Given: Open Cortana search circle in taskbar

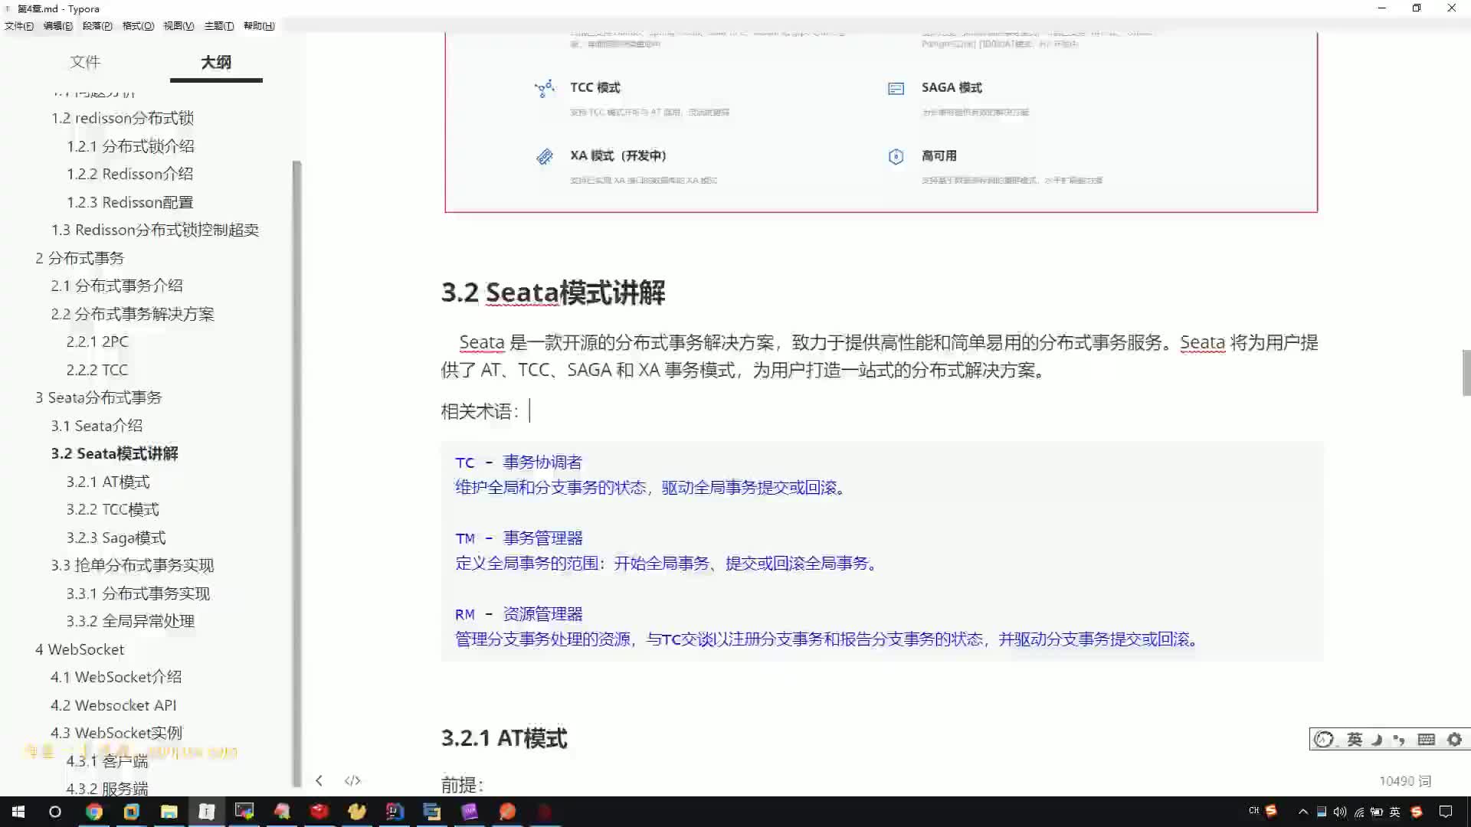Looking at the screenshot, I should tap(55, 812).
